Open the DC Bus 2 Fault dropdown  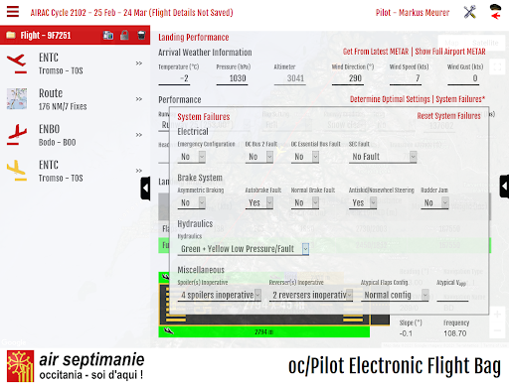point(259,157)
